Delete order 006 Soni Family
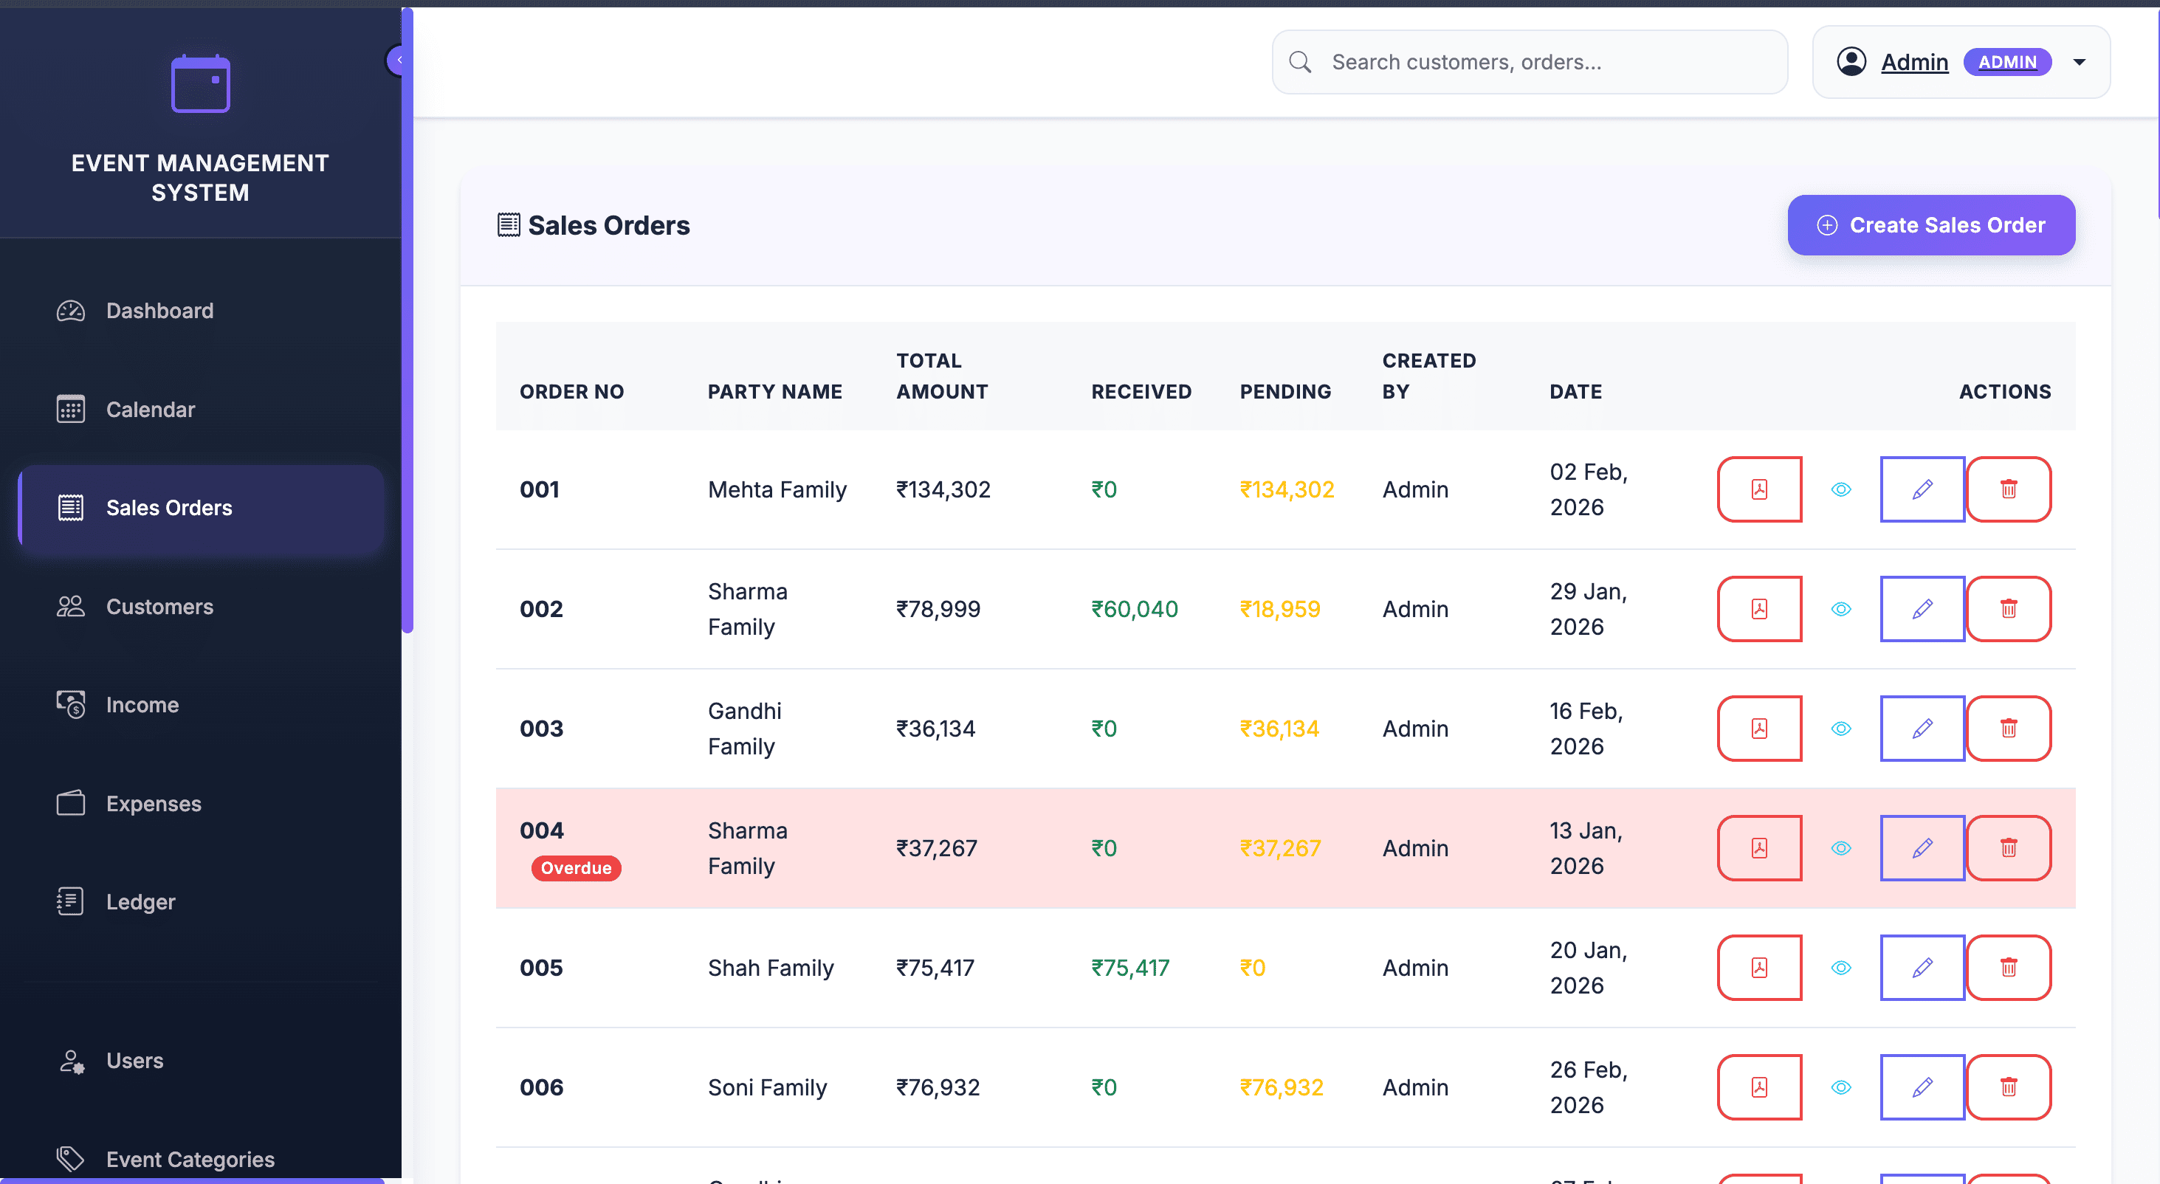The width and height of the screenshot is (2160, 1184). pos(2008,1087)
